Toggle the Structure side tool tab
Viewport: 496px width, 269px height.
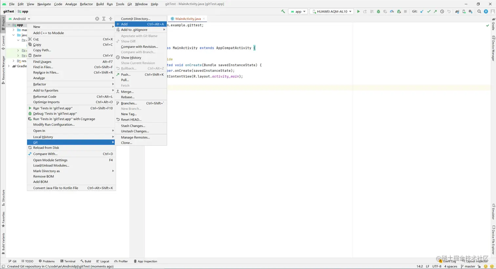[3, 198]
